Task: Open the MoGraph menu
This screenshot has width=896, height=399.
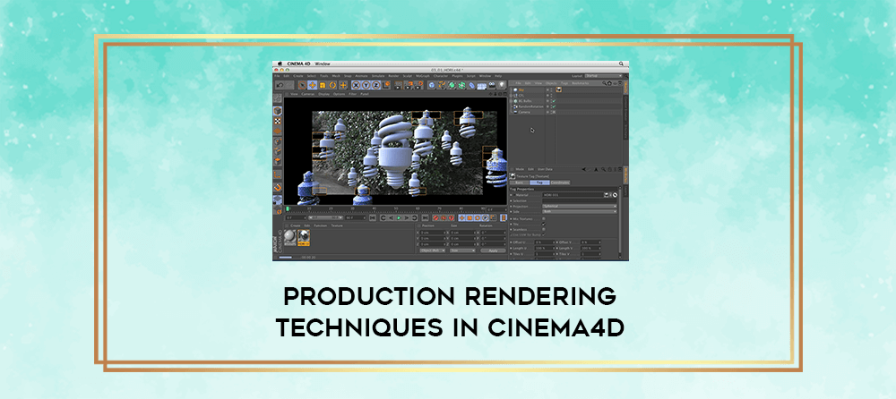Action: (423, 76)
